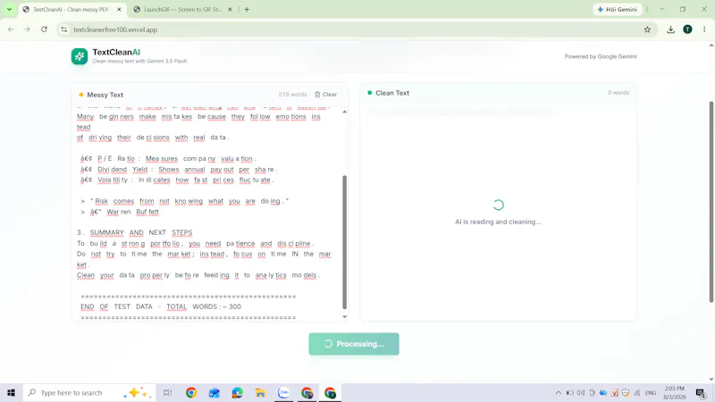Click the 278 words counter
This screenshot has height=402, width=715.
click(292, 95)
